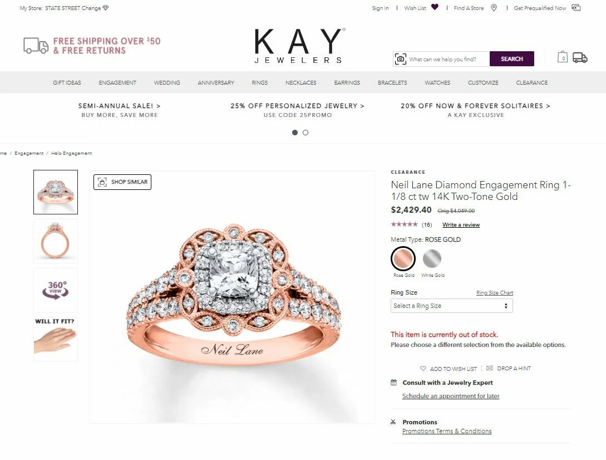Click the Write a review link
Image resolution: width=606 pixels, height=460 pixels.
tap(461, 225)
